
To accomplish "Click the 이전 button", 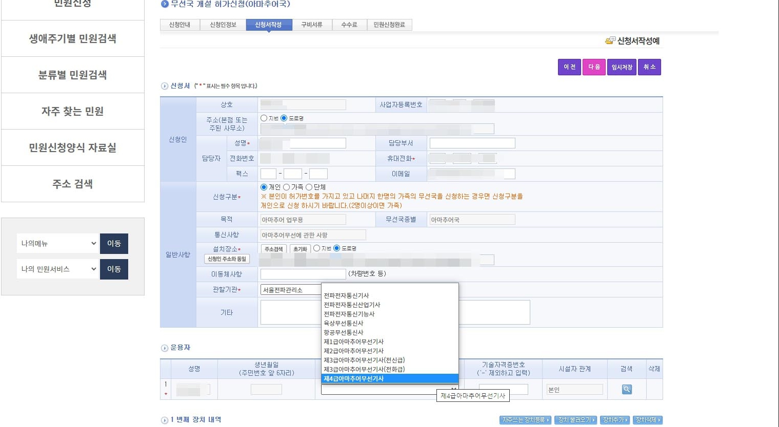I will click(569, 67).
